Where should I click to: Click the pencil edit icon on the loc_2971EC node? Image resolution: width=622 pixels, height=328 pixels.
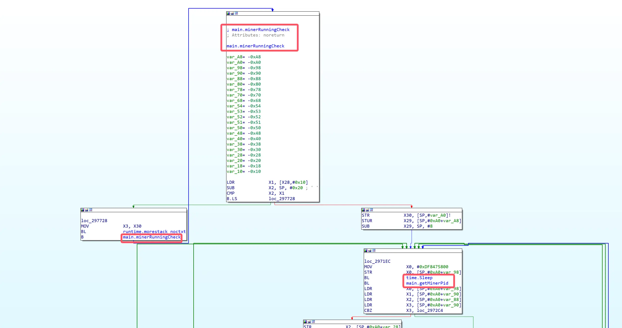(370, 251)
